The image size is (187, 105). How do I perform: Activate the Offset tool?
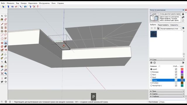[x=6, y=50]
